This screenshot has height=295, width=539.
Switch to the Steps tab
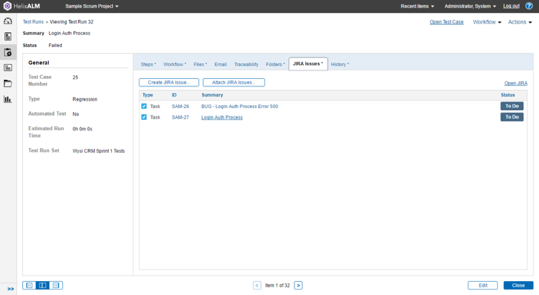(148, 65)
